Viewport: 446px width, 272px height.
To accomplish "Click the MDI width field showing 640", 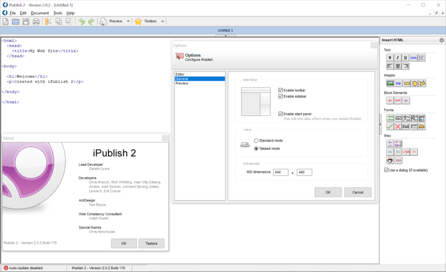I will (x=280, y=172).
